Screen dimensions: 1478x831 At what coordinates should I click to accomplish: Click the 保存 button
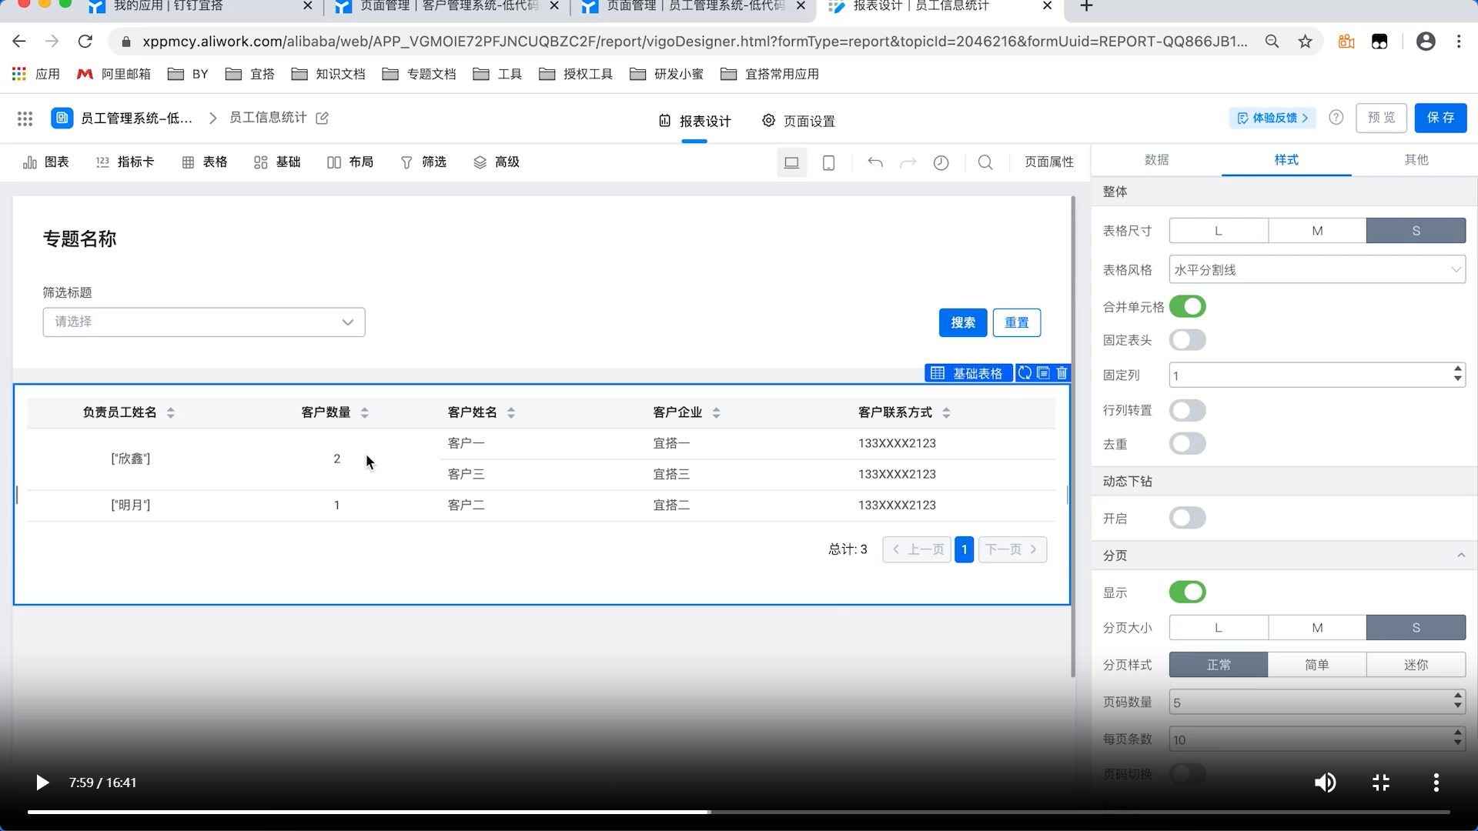1440,118
